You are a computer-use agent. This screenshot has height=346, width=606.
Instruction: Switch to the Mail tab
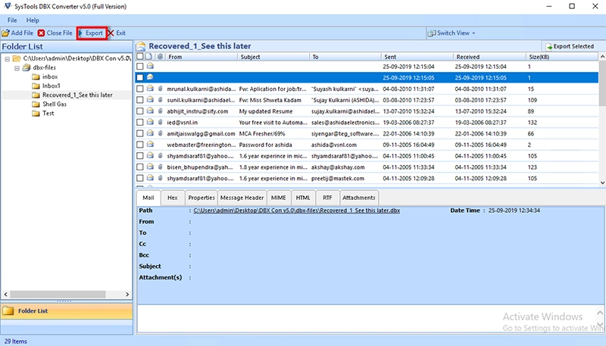coord(148,198)
